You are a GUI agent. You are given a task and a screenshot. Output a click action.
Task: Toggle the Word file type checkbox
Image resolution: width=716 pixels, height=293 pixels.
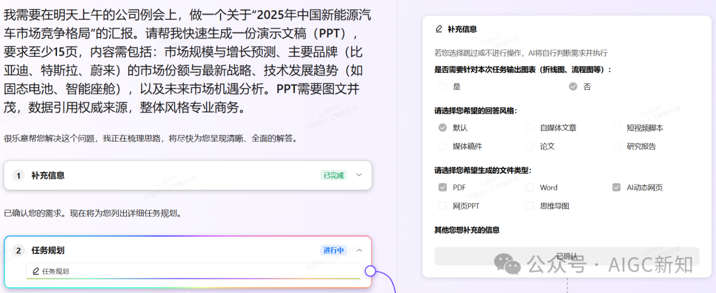tap(530, 187)
